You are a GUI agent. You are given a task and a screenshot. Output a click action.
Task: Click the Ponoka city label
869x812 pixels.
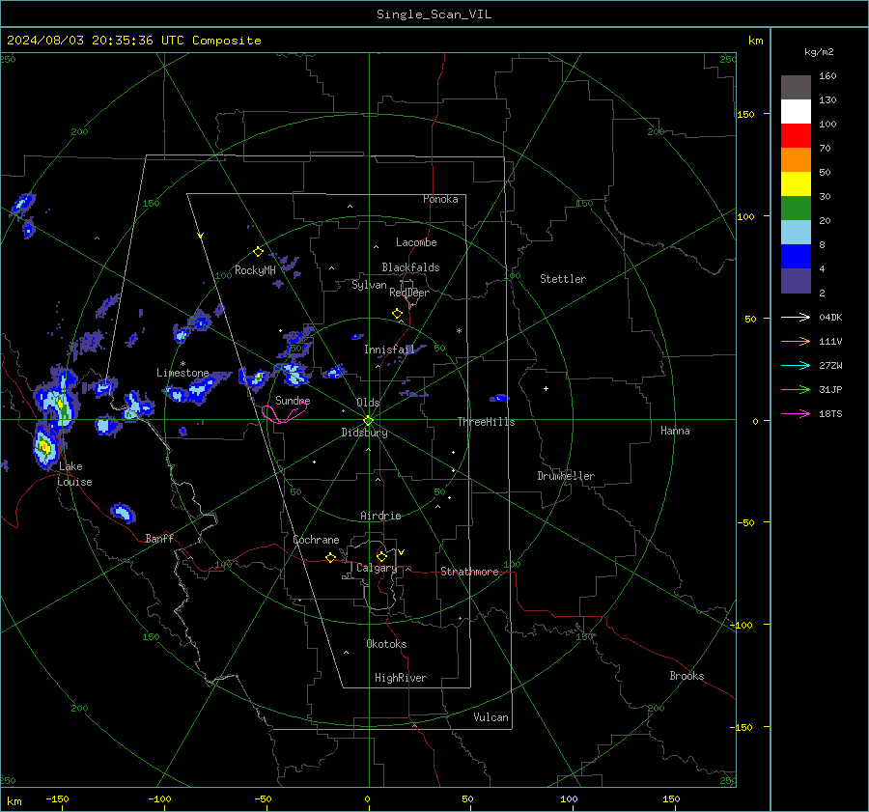[x=440, y=199]
